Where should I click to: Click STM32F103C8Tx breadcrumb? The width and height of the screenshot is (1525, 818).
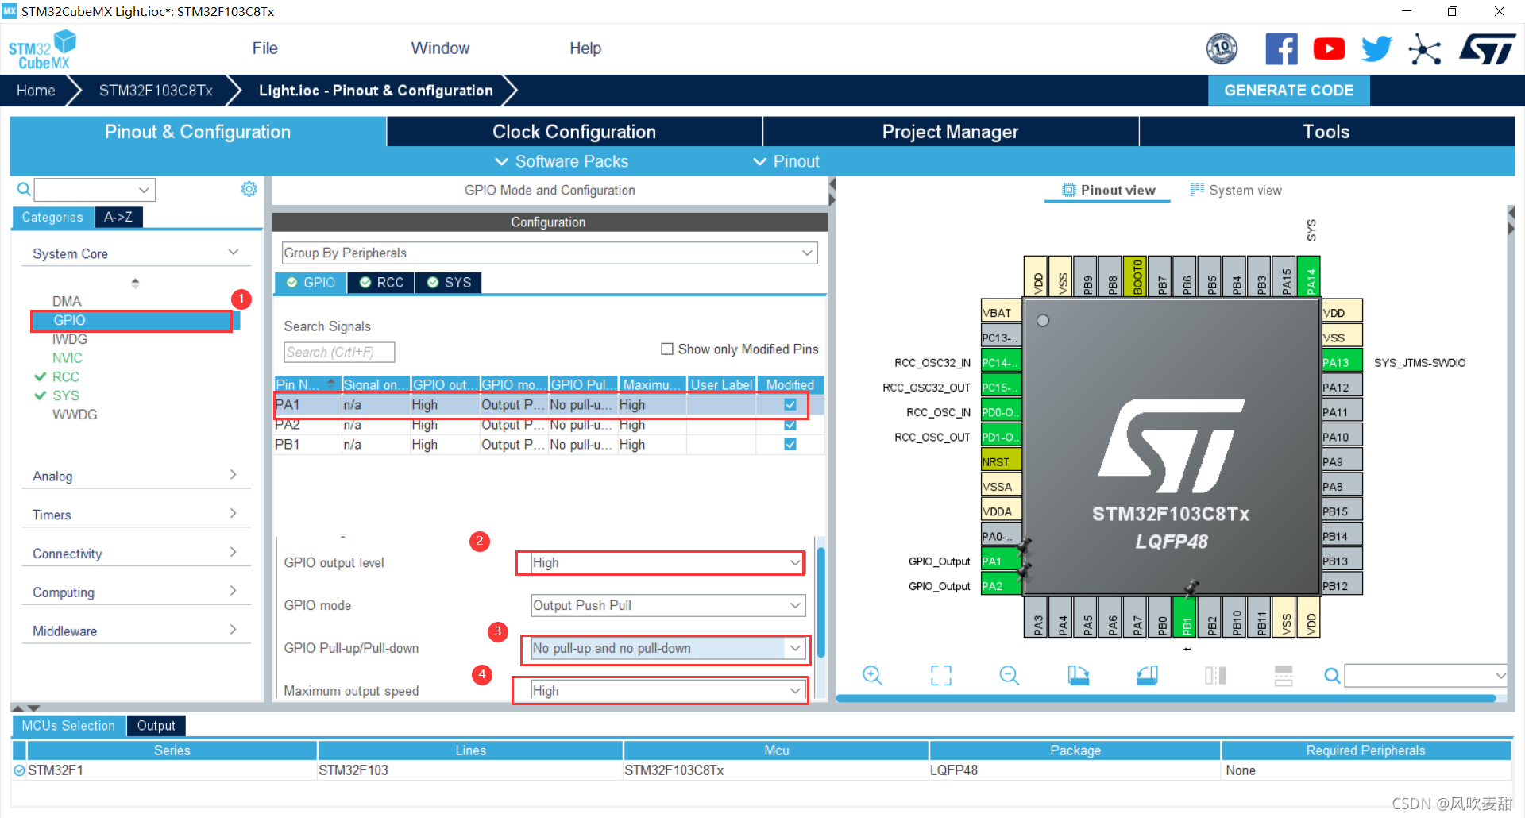coord(156,91)
